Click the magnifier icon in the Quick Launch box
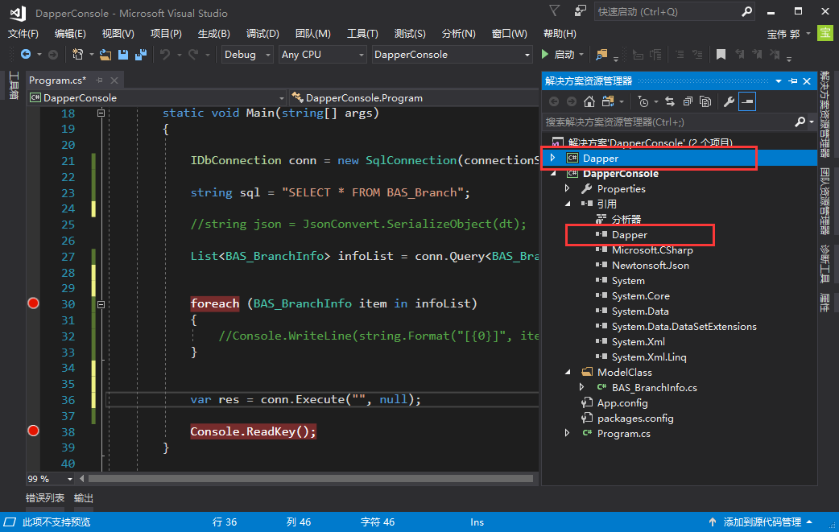This screenshot has height=532, width=839. [x=746, y=11]
